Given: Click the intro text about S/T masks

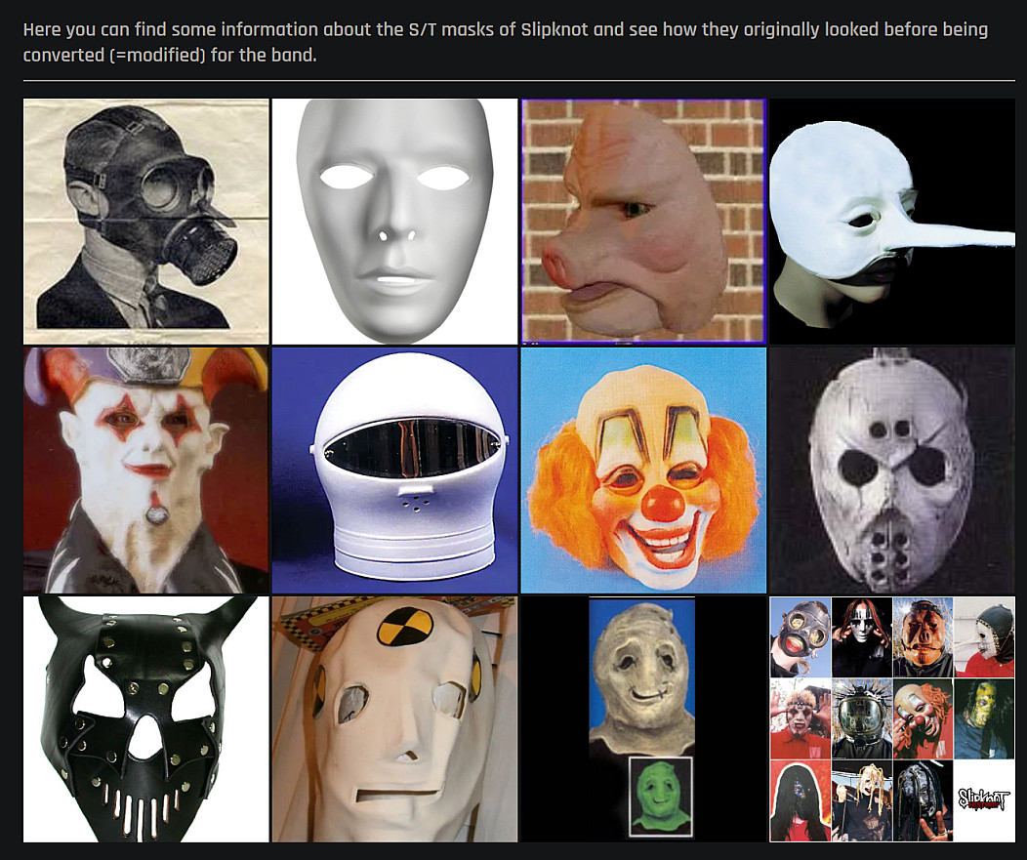Looking at the screenshot, I should coord(505,42).
